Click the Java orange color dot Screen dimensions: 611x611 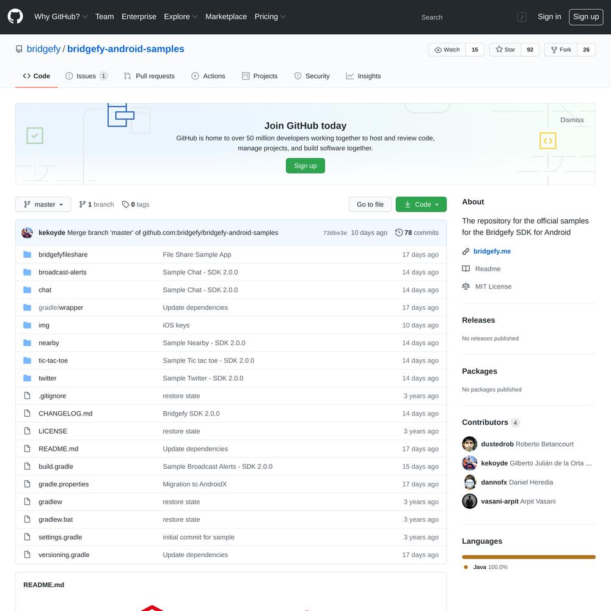click(x=466, y=568)
